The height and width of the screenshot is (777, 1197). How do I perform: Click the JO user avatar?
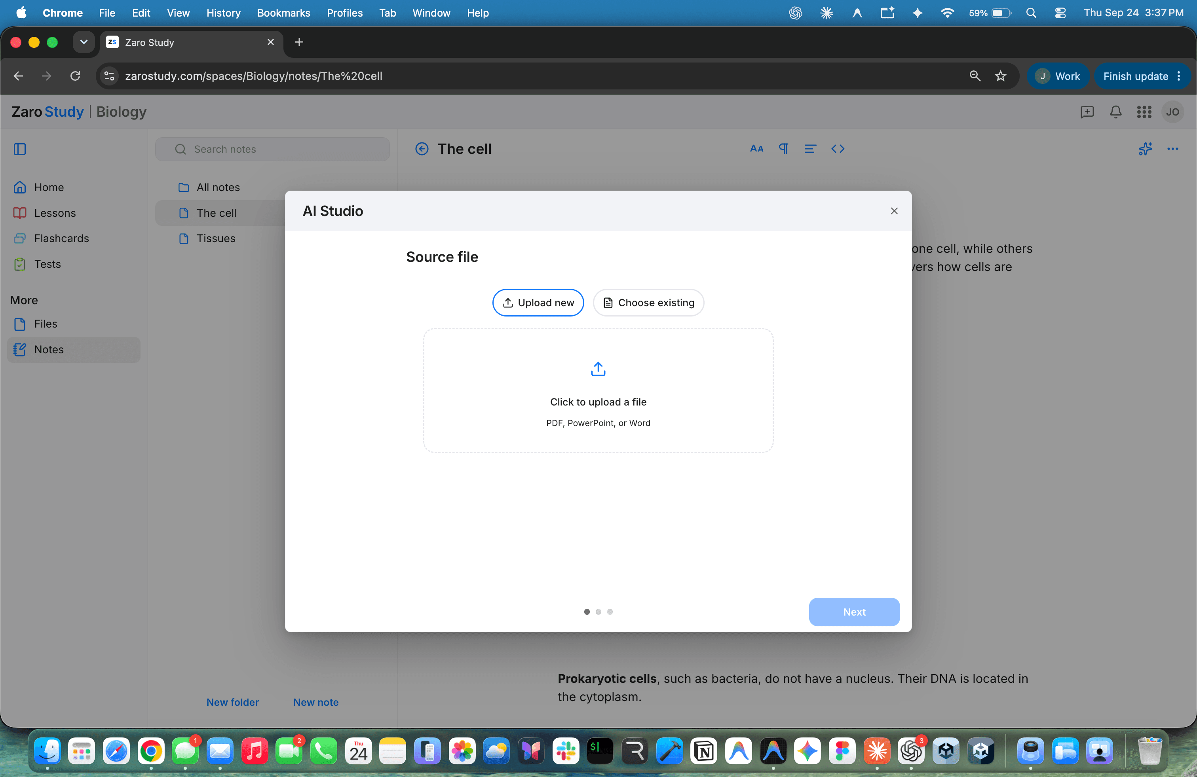click(x=1172, y=112)
